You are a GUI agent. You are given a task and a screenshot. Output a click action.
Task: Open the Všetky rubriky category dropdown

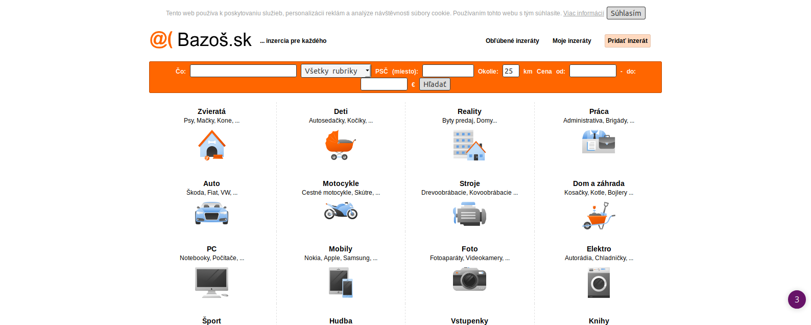pos(336,71)
